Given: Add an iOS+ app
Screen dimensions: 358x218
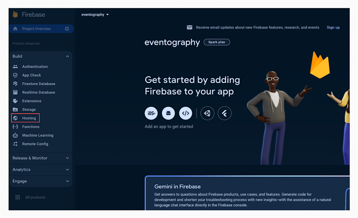Looking at the screenshot, I should click(x=151, y=113).
